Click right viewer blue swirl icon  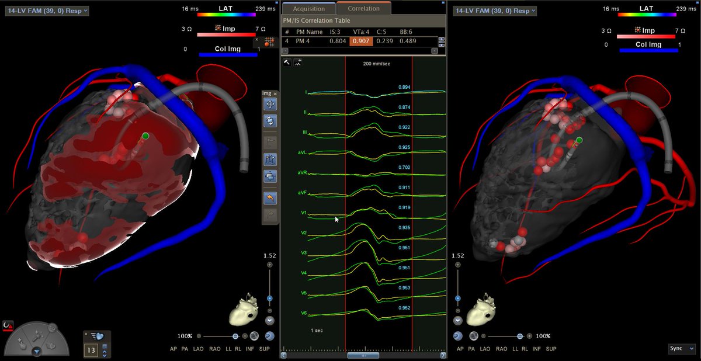click(x=458, y=336)
